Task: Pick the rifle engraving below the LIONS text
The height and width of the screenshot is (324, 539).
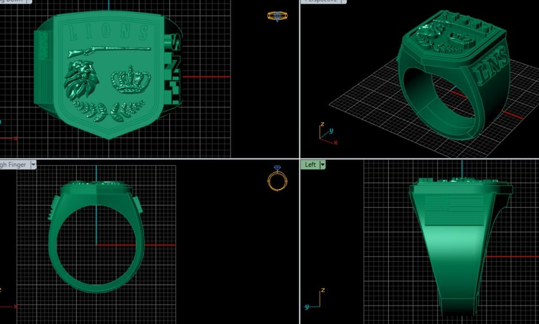Action: 108,51
